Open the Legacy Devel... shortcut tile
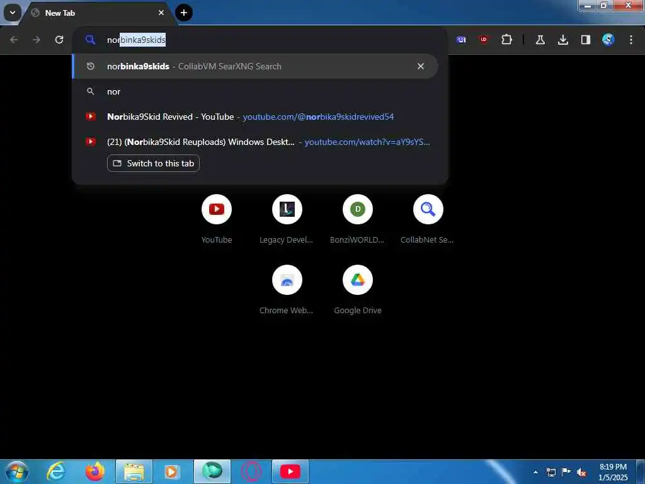 [x=287, y=219]
